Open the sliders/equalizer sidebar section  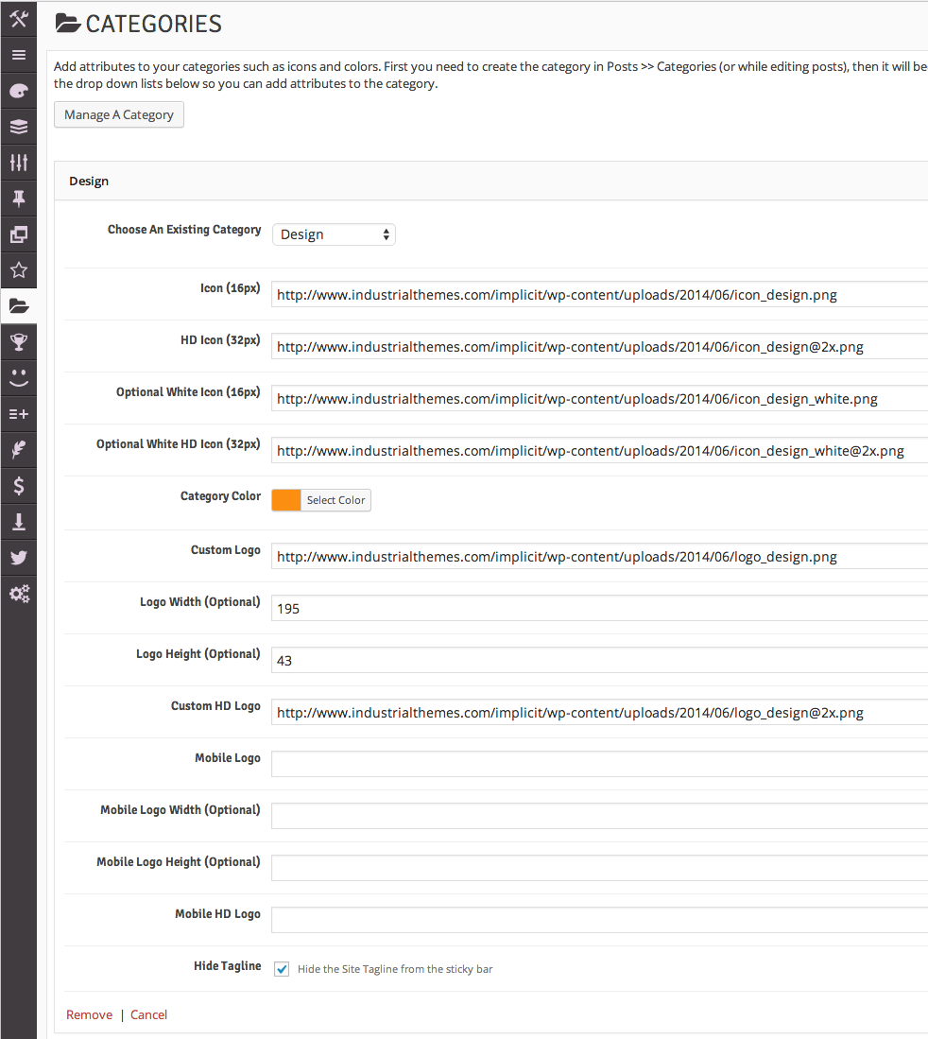click(18, 163)
